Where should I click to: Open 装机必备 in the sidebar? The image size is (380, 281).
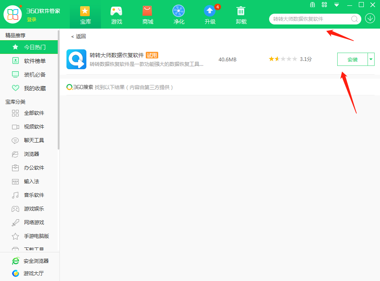(29, 75)
